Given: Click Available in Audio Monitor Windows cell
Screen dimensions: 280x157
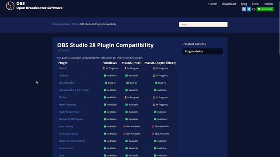Looking at the screenshot, I should (112, 148).
